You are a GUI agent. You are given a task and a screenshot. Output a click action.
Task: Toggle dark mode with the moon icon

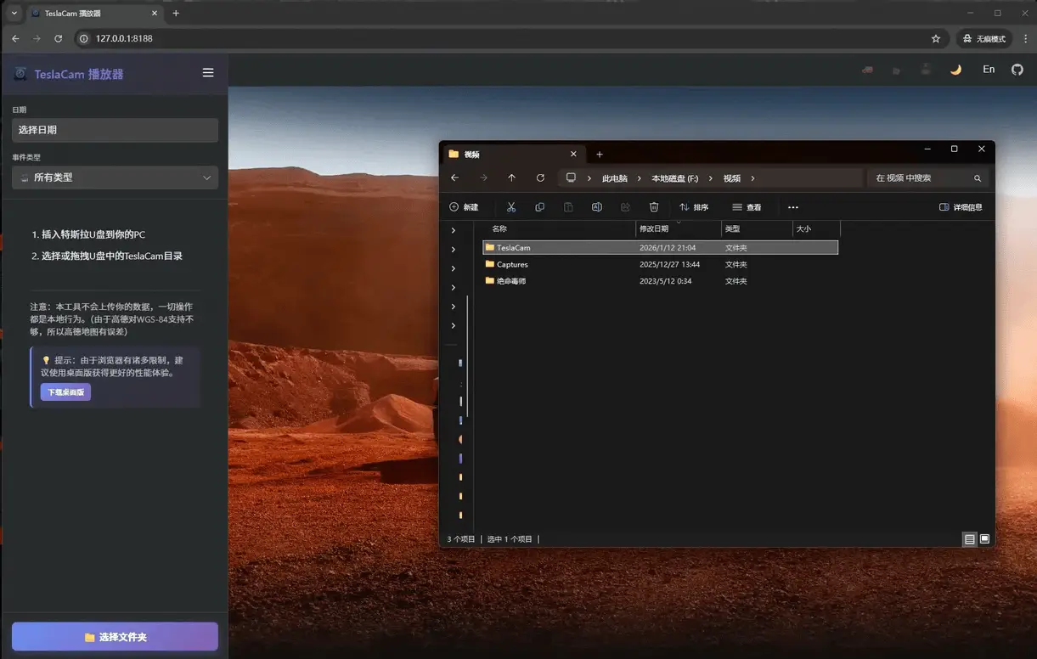(955, 70)
